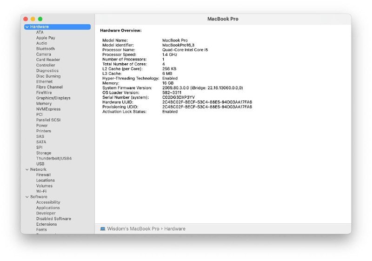Screen dimensions: 372x261
Task: Select Printers in the sidebar
Action: pos(44,131)
